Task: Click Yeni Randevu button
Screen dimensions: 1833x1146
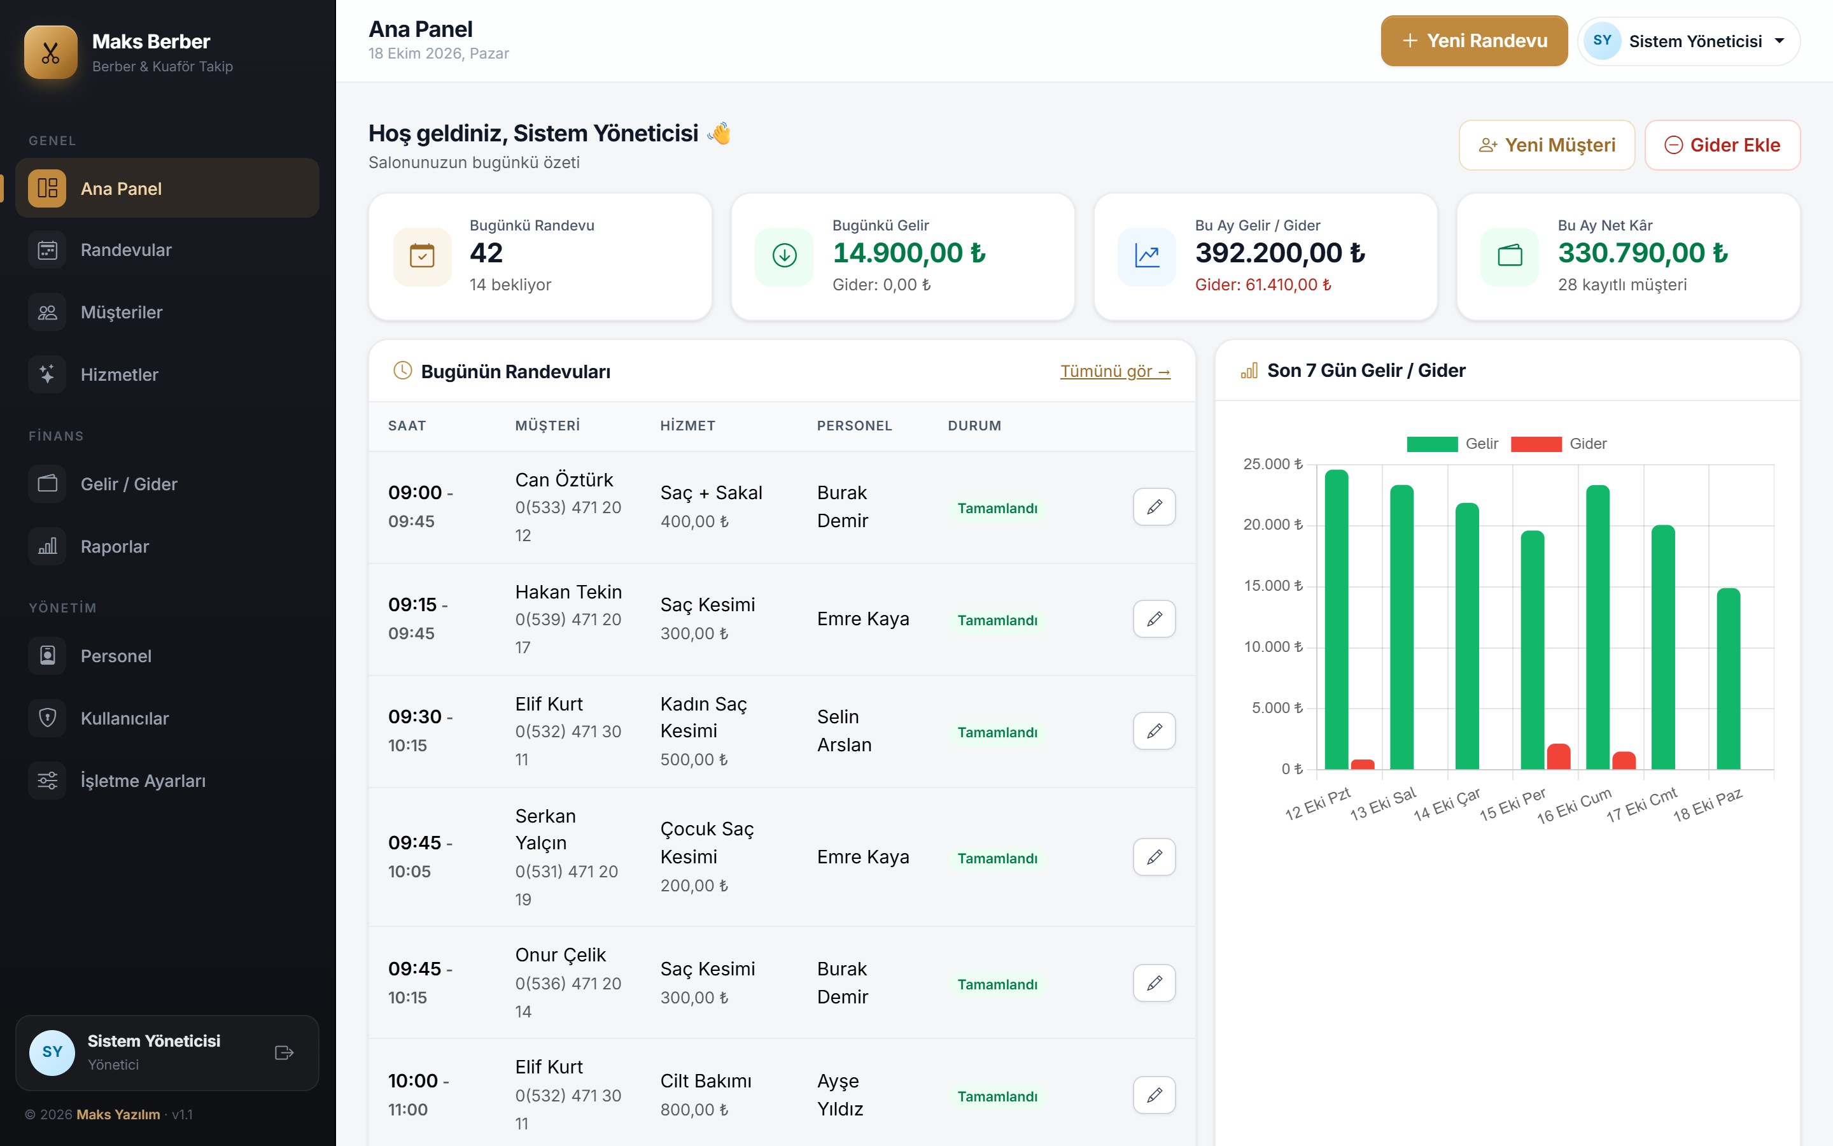Action: pos(1474,41)
